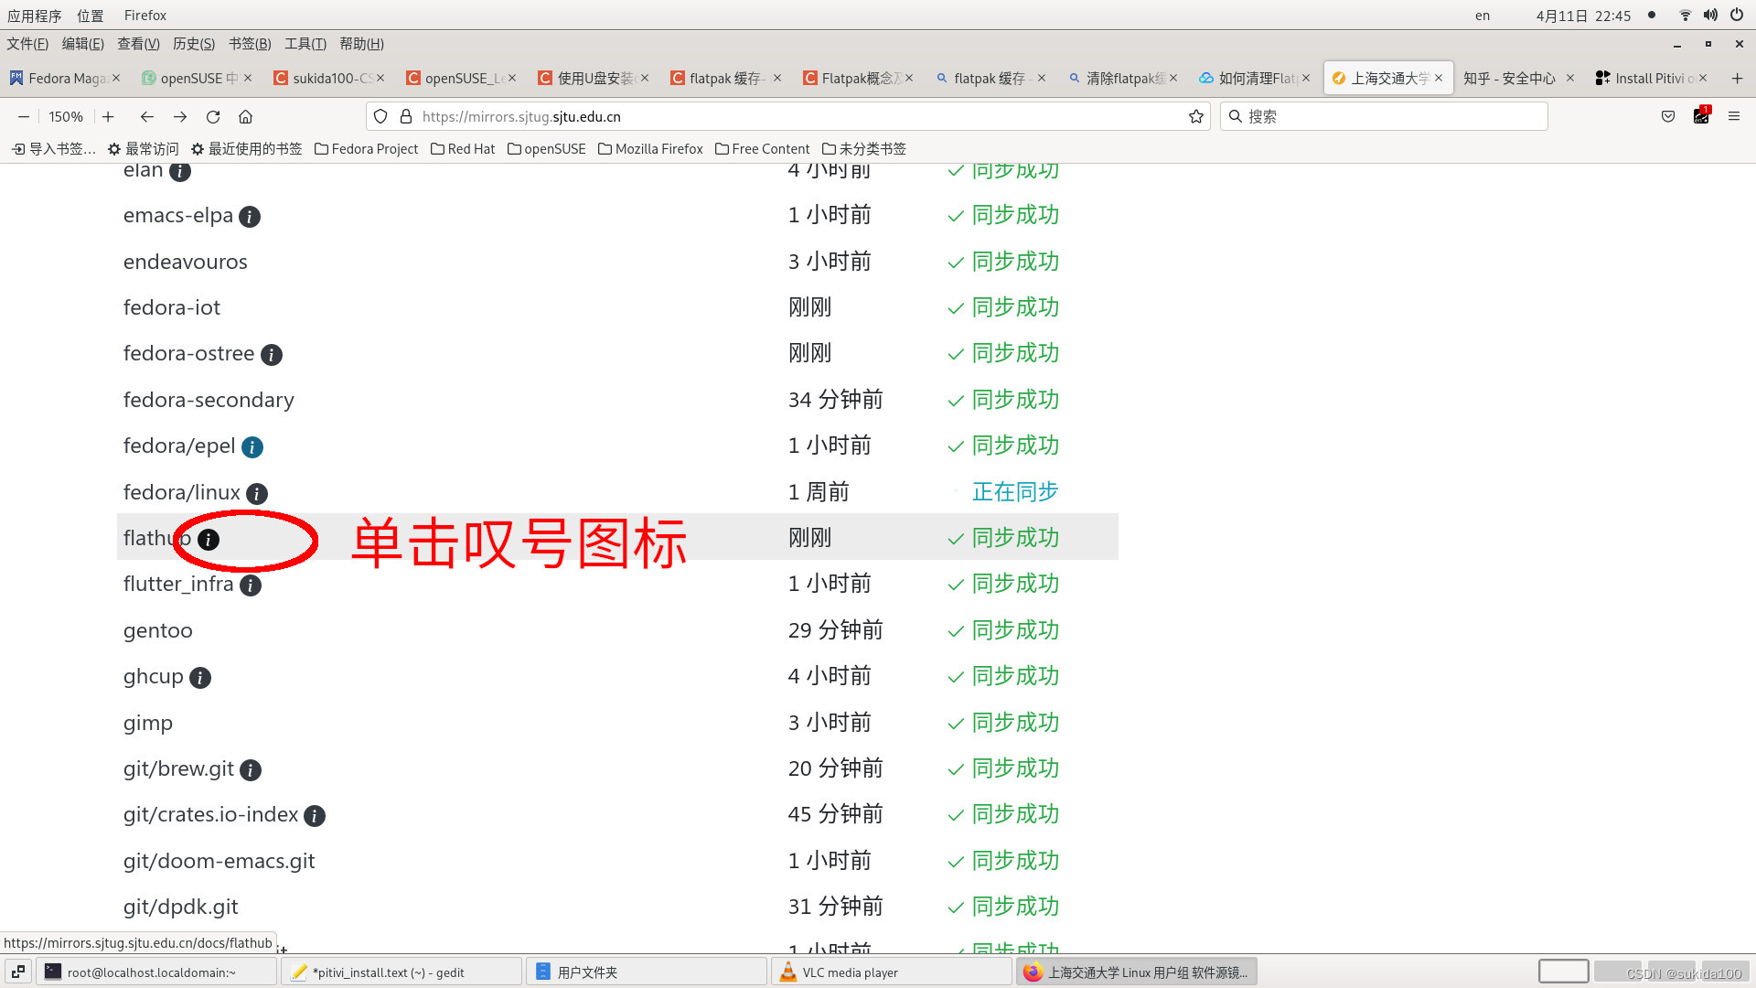This screenshot has height=988, width=1756.
Task: Save page to Pocket
Action: 1668,116
